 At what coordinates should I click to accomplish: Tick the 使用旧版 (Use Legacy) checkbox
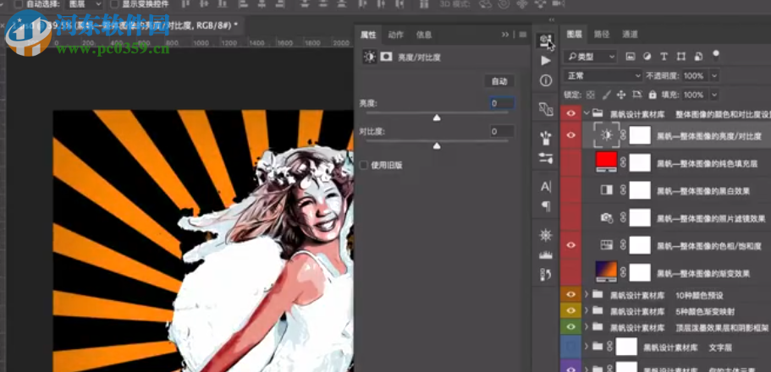tap(364, 165)
